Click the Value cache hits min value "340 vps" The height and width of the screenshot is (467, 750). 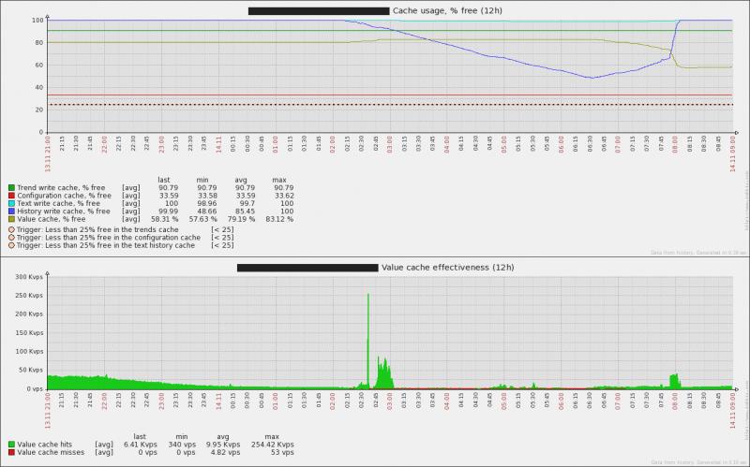pos(182,445)
